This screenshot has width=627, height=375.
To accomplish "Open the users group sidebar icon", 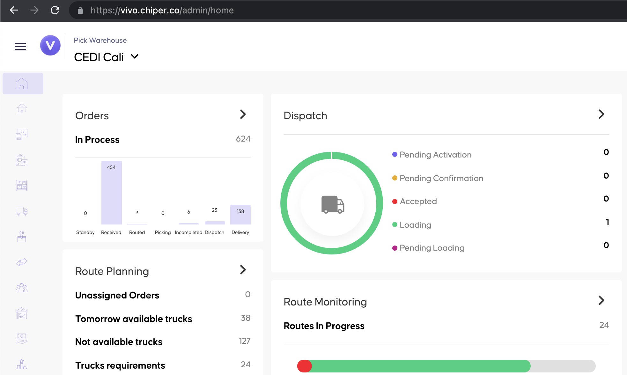I will click(x=22, y=288).
